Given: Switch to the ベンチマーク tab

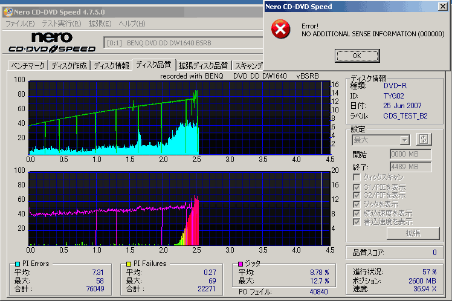Looking at the screenshot, I should [x=28, y=66].
